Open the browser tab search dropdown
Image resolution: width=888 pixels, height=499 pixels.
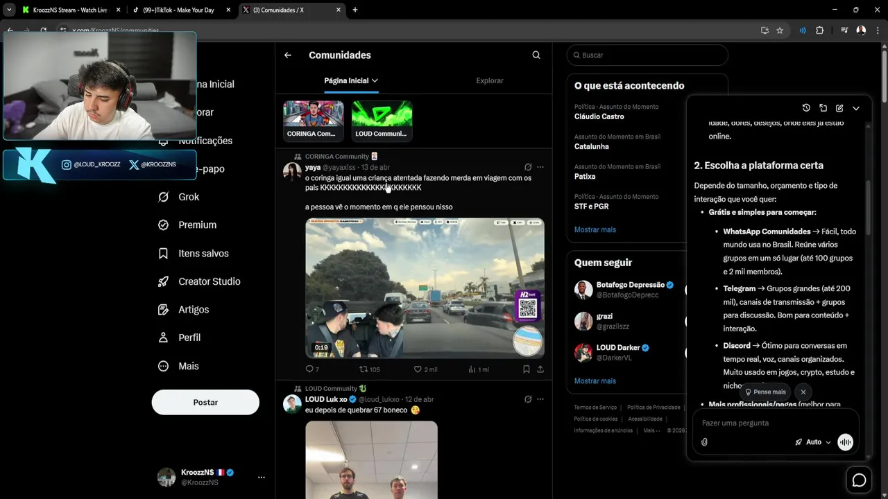pos(9,10)
